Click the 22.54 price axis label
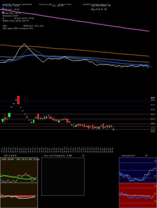The width and height of the screenshot is (157, 208). [153, 119]
